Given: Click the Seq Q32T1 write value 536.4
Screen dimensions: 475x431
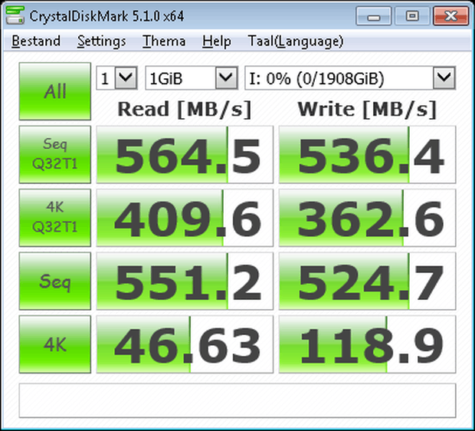Looking at the screenshot, I should point(367,155).
